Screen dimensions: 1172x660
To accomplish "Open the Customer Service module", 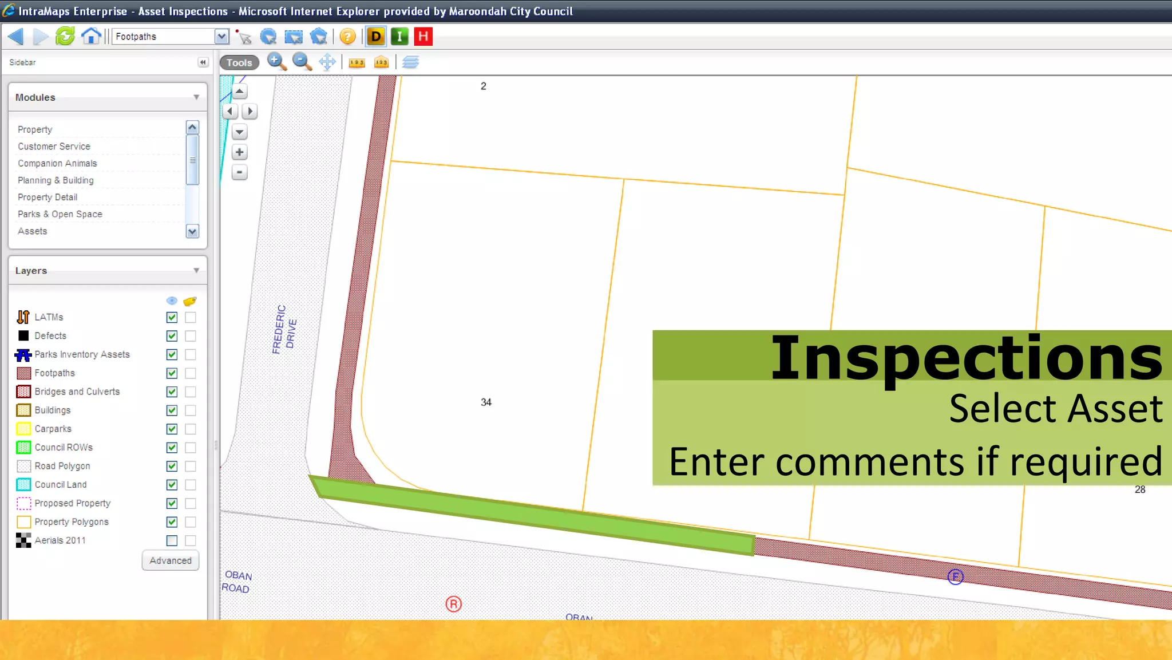I will pos(54,147).
